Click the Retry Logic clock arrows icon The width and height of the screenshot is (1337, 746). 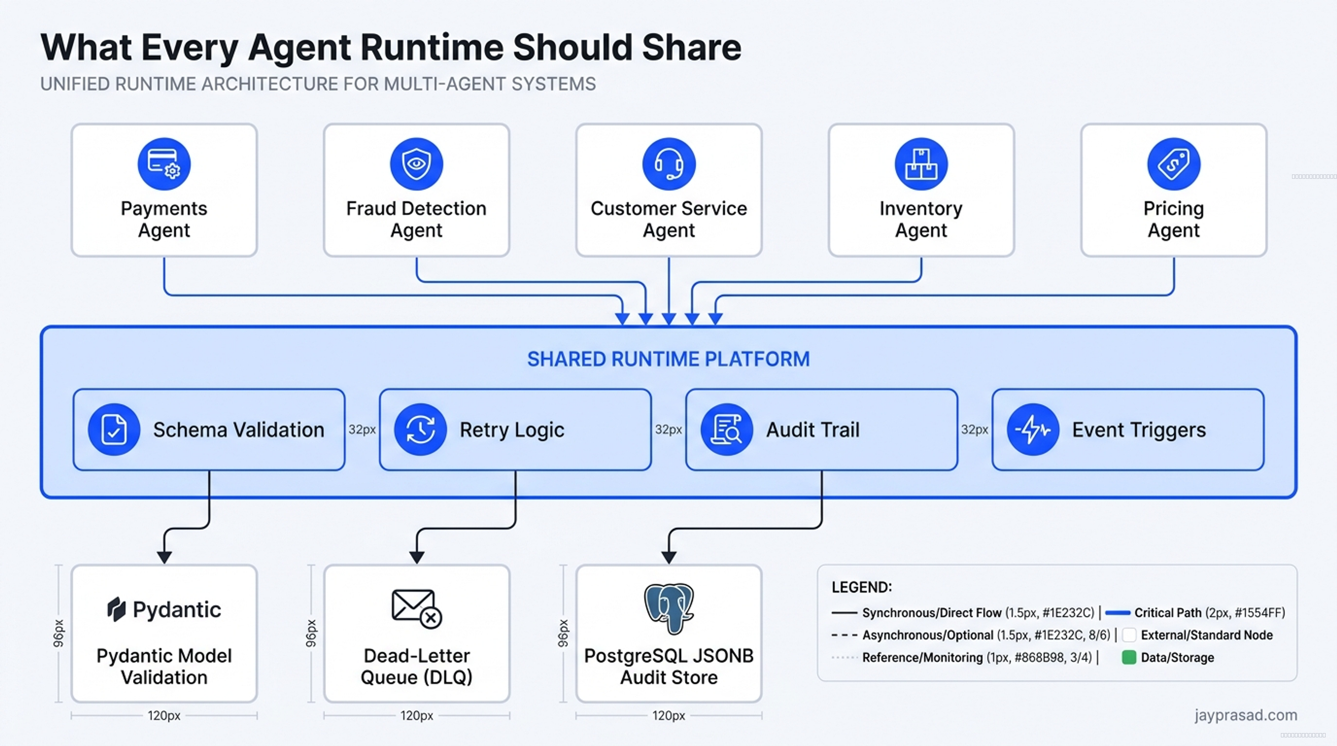(420, 430)
